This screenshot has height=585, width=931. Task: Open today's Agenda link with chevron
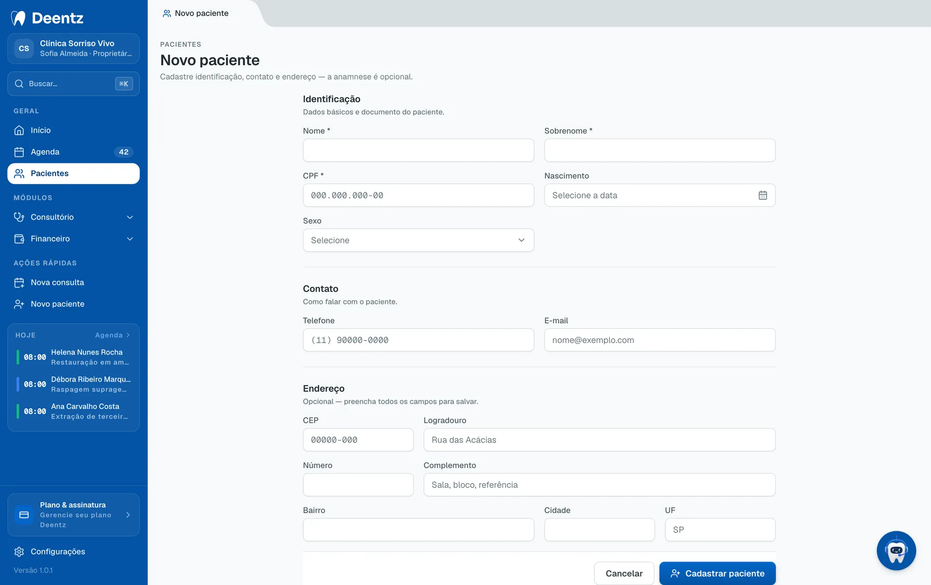click(x=112, y=335)
